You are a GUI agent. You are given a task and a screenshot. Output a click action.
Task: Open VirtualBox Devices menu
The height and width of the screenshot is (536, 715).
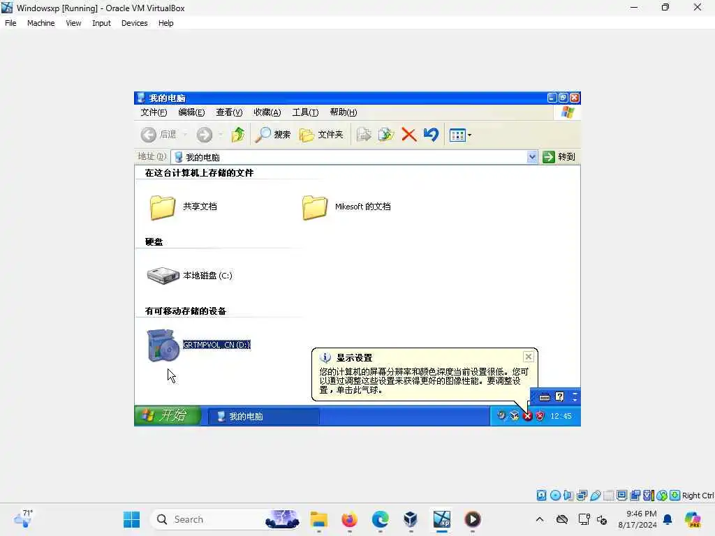point(134,23)
